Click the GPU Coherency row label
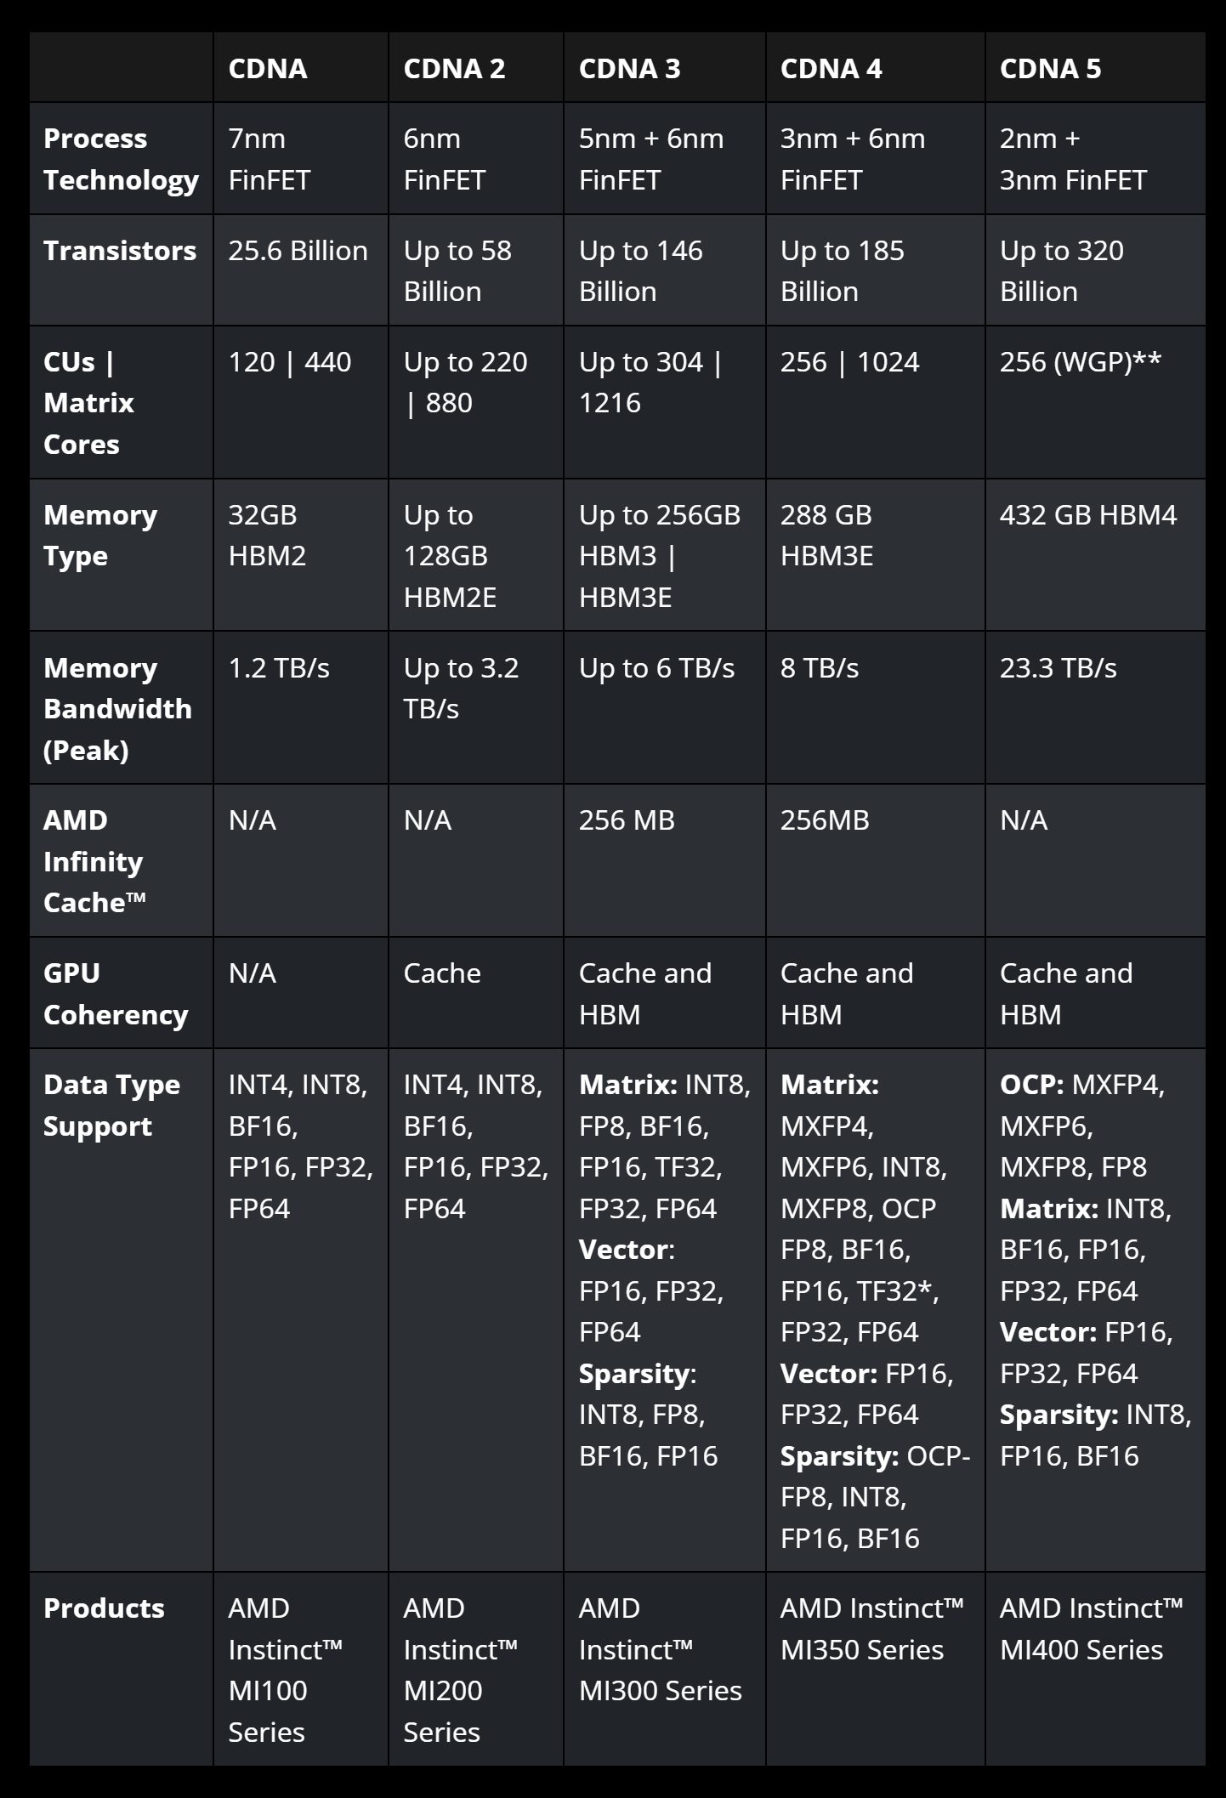The image size is (1226, 1798). tap(116, 994)
